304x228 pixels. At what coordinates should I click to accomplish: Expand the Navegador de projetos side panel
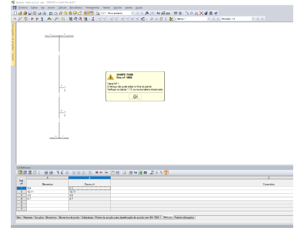pos(13,44)
